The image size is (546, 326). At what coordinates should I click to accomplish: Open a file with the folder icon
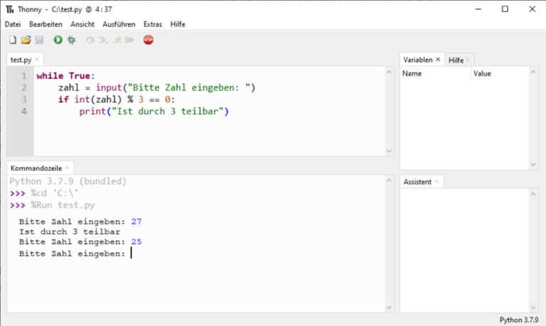(26, 40)
